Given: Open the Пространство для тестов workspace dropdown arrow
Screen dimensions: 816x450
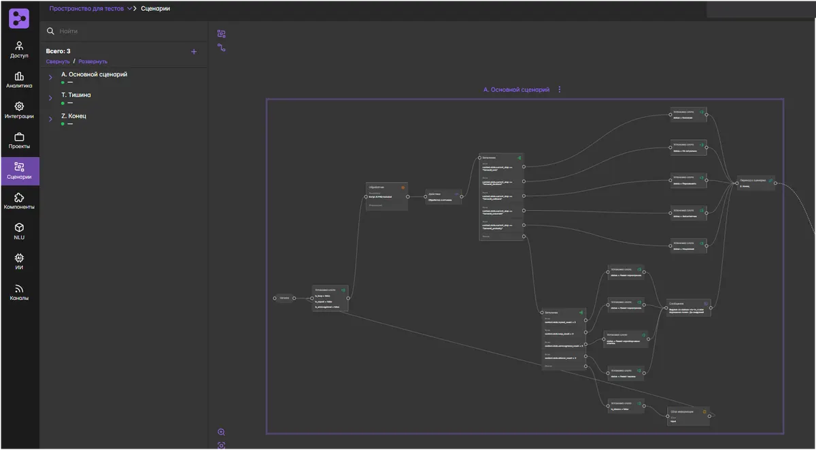Looking at the screenshot, I should coord(129,9).
